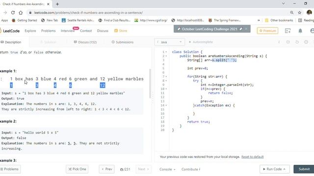The image size is (314, 176).
Task: Open the Discuss nav item
Action: pyautogui.click(x=103, y=31)
